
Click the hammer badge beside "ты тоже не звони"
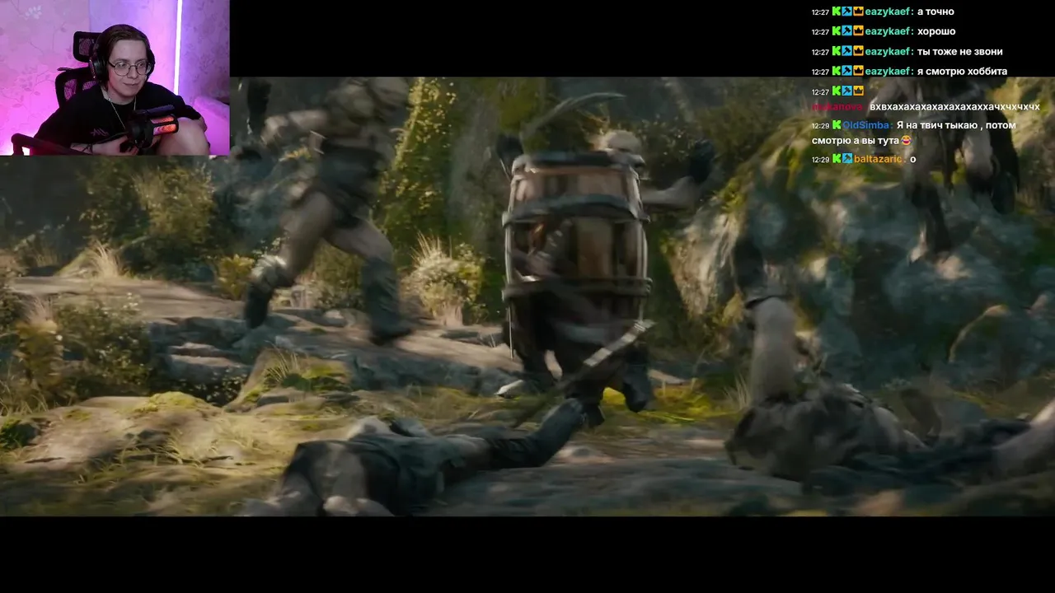(x=847, y=51)
